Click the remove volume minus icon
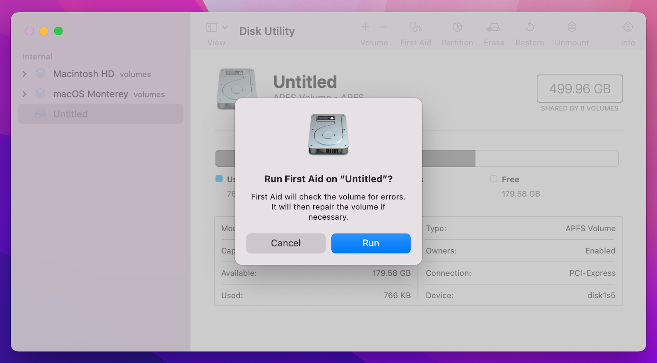The image size is (657, 363). pos(384,28)
